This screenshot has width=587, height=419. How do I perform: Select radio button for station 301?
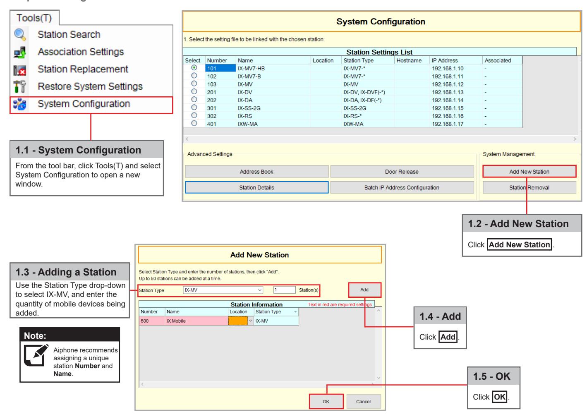point(194,108)
